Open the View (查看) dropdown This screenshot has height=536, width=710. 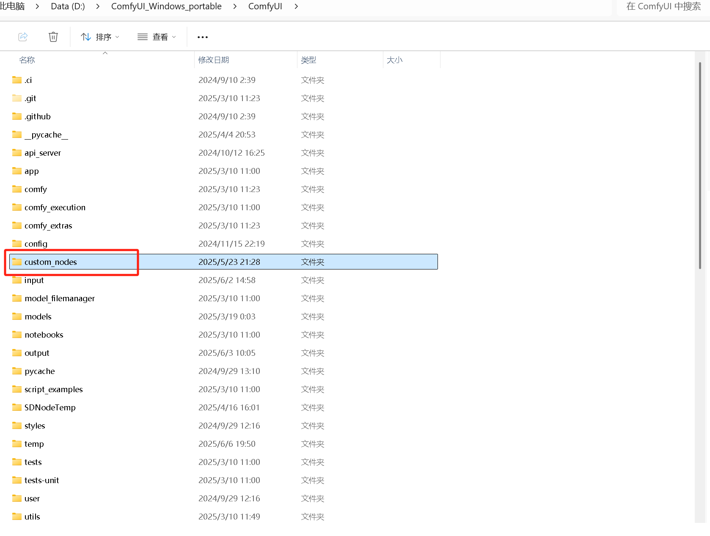[x=157, y=37]
